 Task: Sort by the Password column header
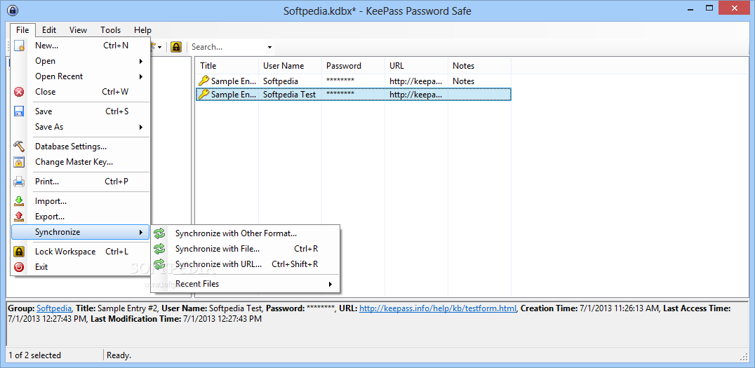coord(354,66)
